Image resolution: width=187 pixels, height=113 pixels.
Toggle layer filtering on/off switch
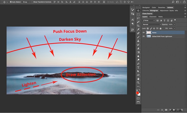click(x=175, y=20)
